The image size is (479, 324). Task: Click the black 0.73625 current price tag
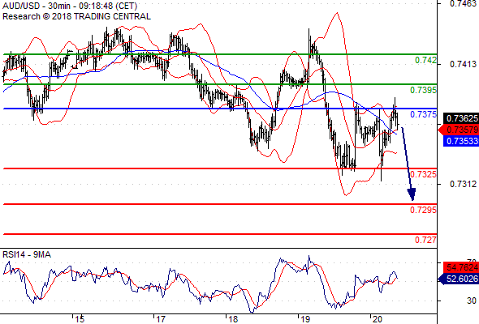pyautogui.click(x=461, y=118)
